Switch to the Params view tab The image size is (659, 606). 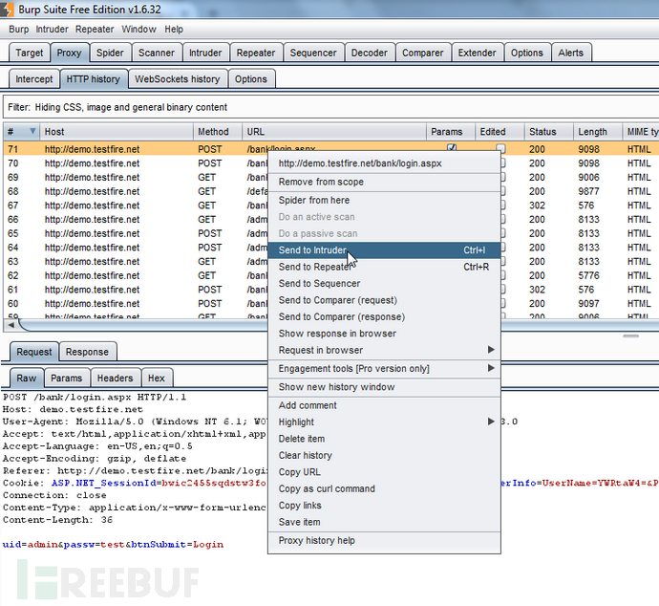pos(67,379)
